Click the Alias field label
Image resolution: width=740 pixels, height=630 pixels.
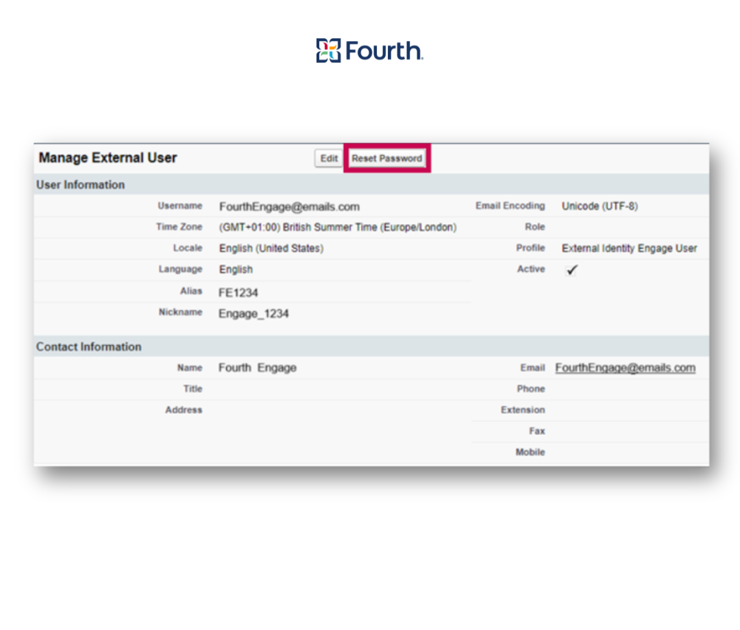pos(191,291)
